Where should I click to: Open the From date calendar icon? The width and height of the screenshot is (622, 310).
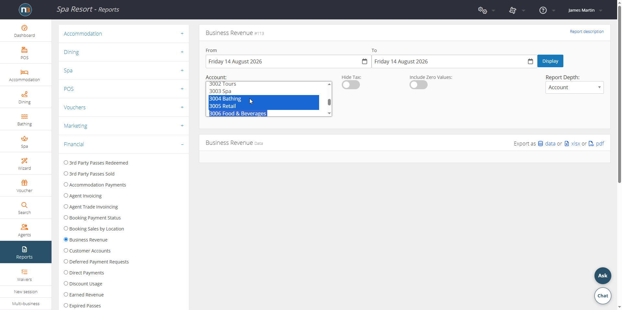(x=364, y=61)
